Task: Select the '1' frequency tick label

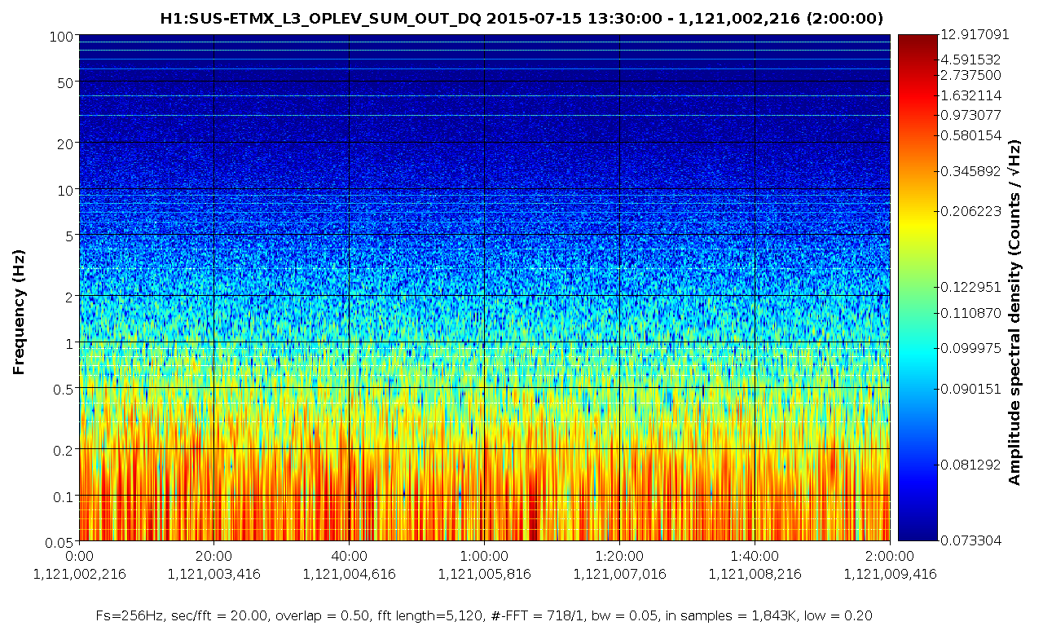Action: [x=70, y=342]
